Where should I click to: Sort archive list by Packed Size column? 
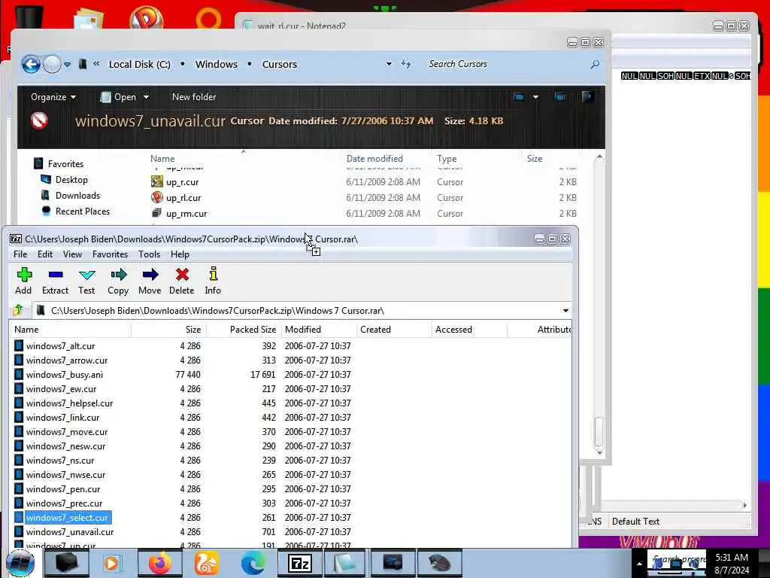point(244,330)
